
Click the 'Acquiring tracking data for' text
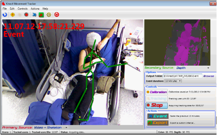tap(186, 106)
